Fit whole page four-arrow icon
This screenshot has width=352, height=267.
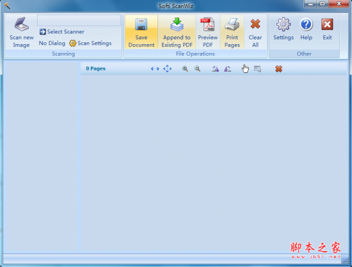(167, 68)
